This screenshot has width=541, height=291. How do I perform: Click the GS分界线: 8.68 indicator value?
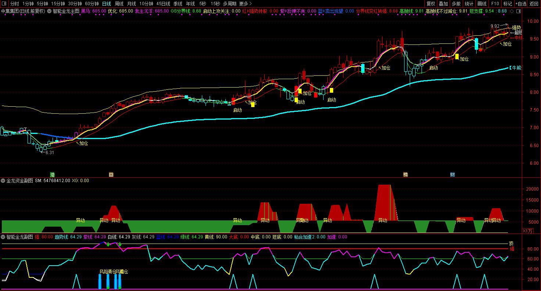(186, 11)
